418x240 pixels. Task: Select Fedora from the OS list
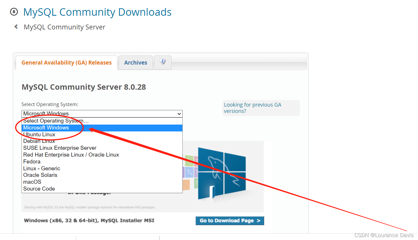[102, 162]
